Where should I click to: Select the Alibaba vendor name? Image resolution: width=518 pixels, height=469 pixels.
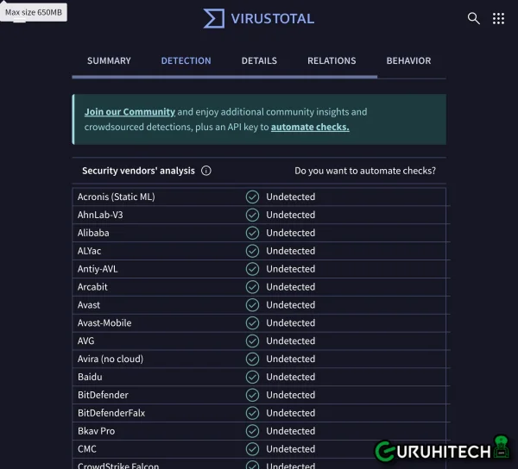pyautogui.click(x=93, y=233)
